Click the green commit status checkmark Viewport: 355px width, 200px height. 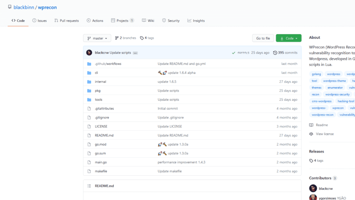[x=233, y=53]
